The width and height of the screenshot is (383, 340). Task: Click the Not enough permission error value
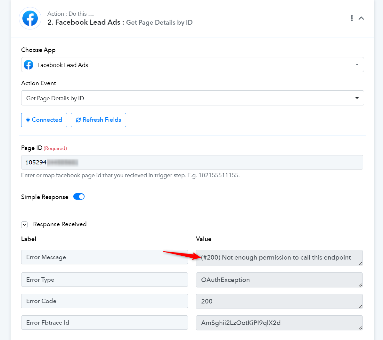(279, 258)
